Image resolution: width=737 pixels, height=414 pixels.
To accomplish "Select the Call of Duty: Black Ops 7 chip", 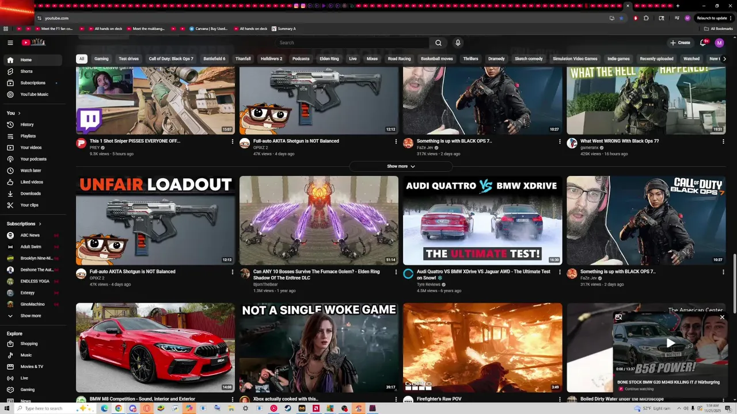I will coord(171,59).
